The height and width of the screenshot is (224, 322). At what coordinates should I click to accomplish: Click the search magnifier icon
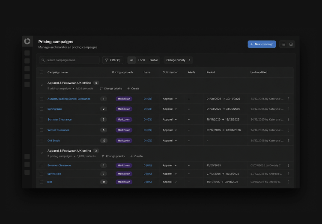[43, 60]
